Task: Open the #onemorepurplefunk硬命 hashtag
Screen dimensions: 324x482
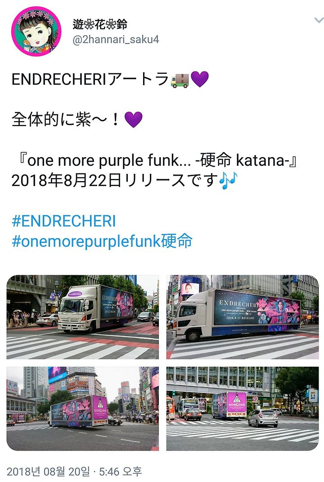Action: tap(102, 241)
